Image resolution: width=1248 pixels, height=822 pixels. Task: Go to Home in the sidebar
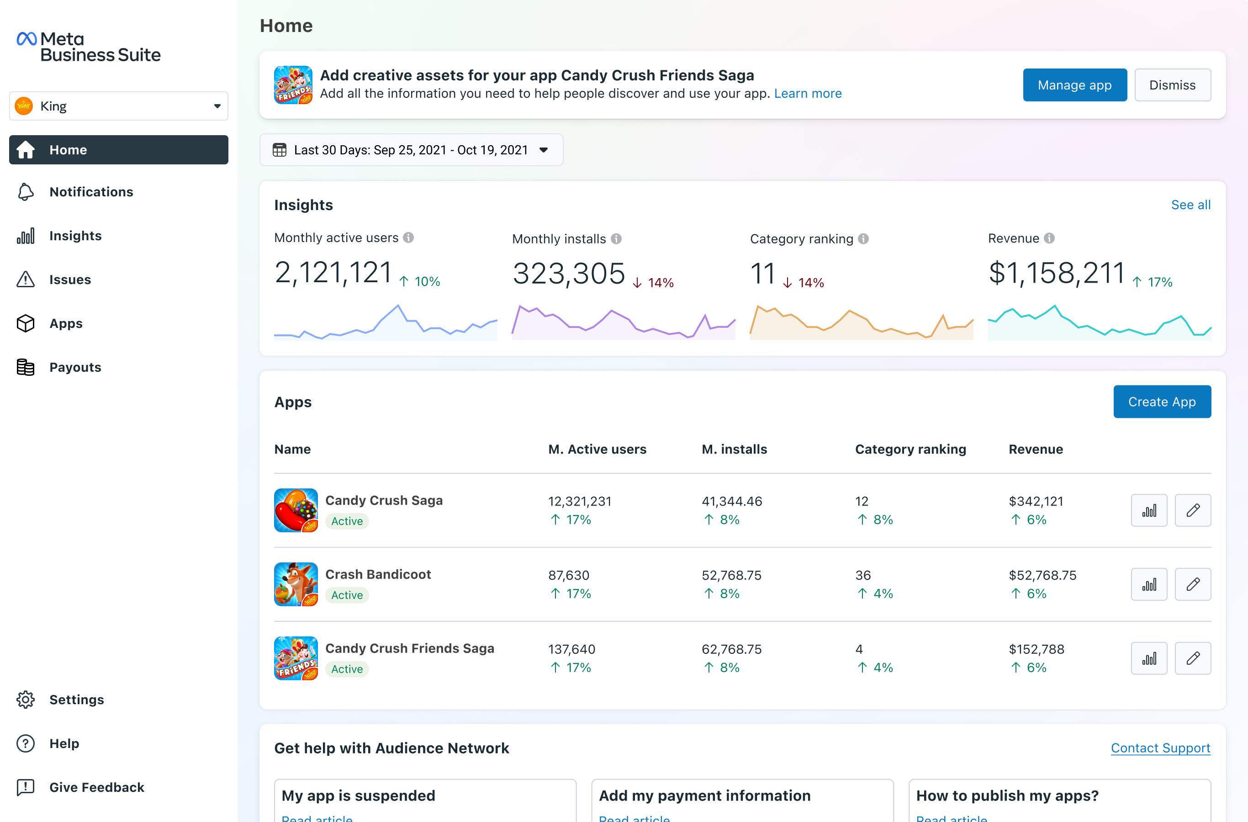pyautogui.click(x=118, y=150)
